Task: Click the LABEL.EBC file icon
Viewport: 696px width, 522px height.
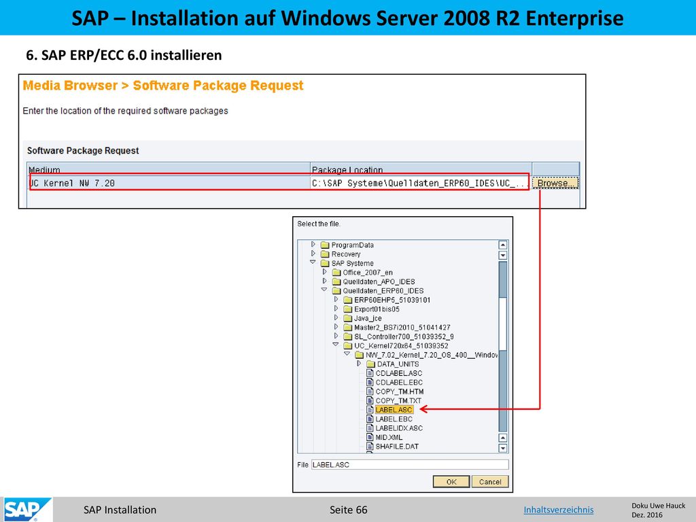Action: [370, 419]
